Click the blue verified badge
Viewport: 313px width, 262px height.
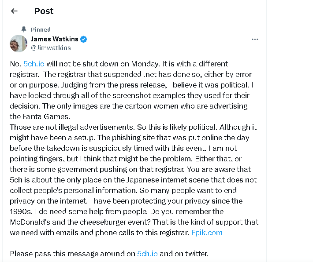83,39
